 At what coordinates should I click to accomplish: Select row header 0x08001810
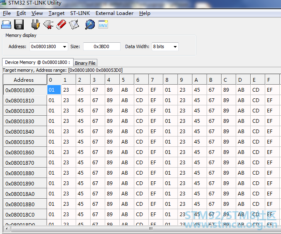(25, 100)
